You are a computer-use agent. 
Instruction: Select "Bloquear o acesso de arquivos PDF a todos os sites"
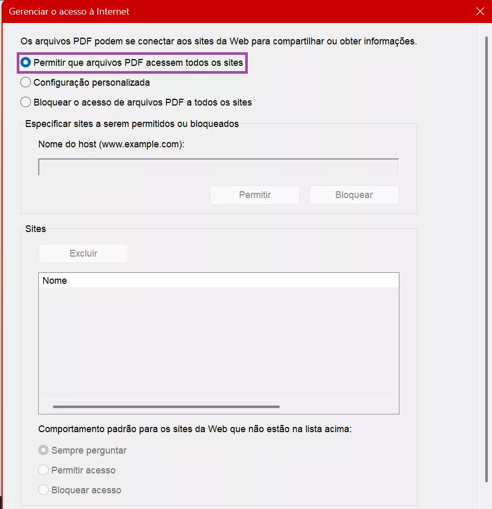pos(26,102)
